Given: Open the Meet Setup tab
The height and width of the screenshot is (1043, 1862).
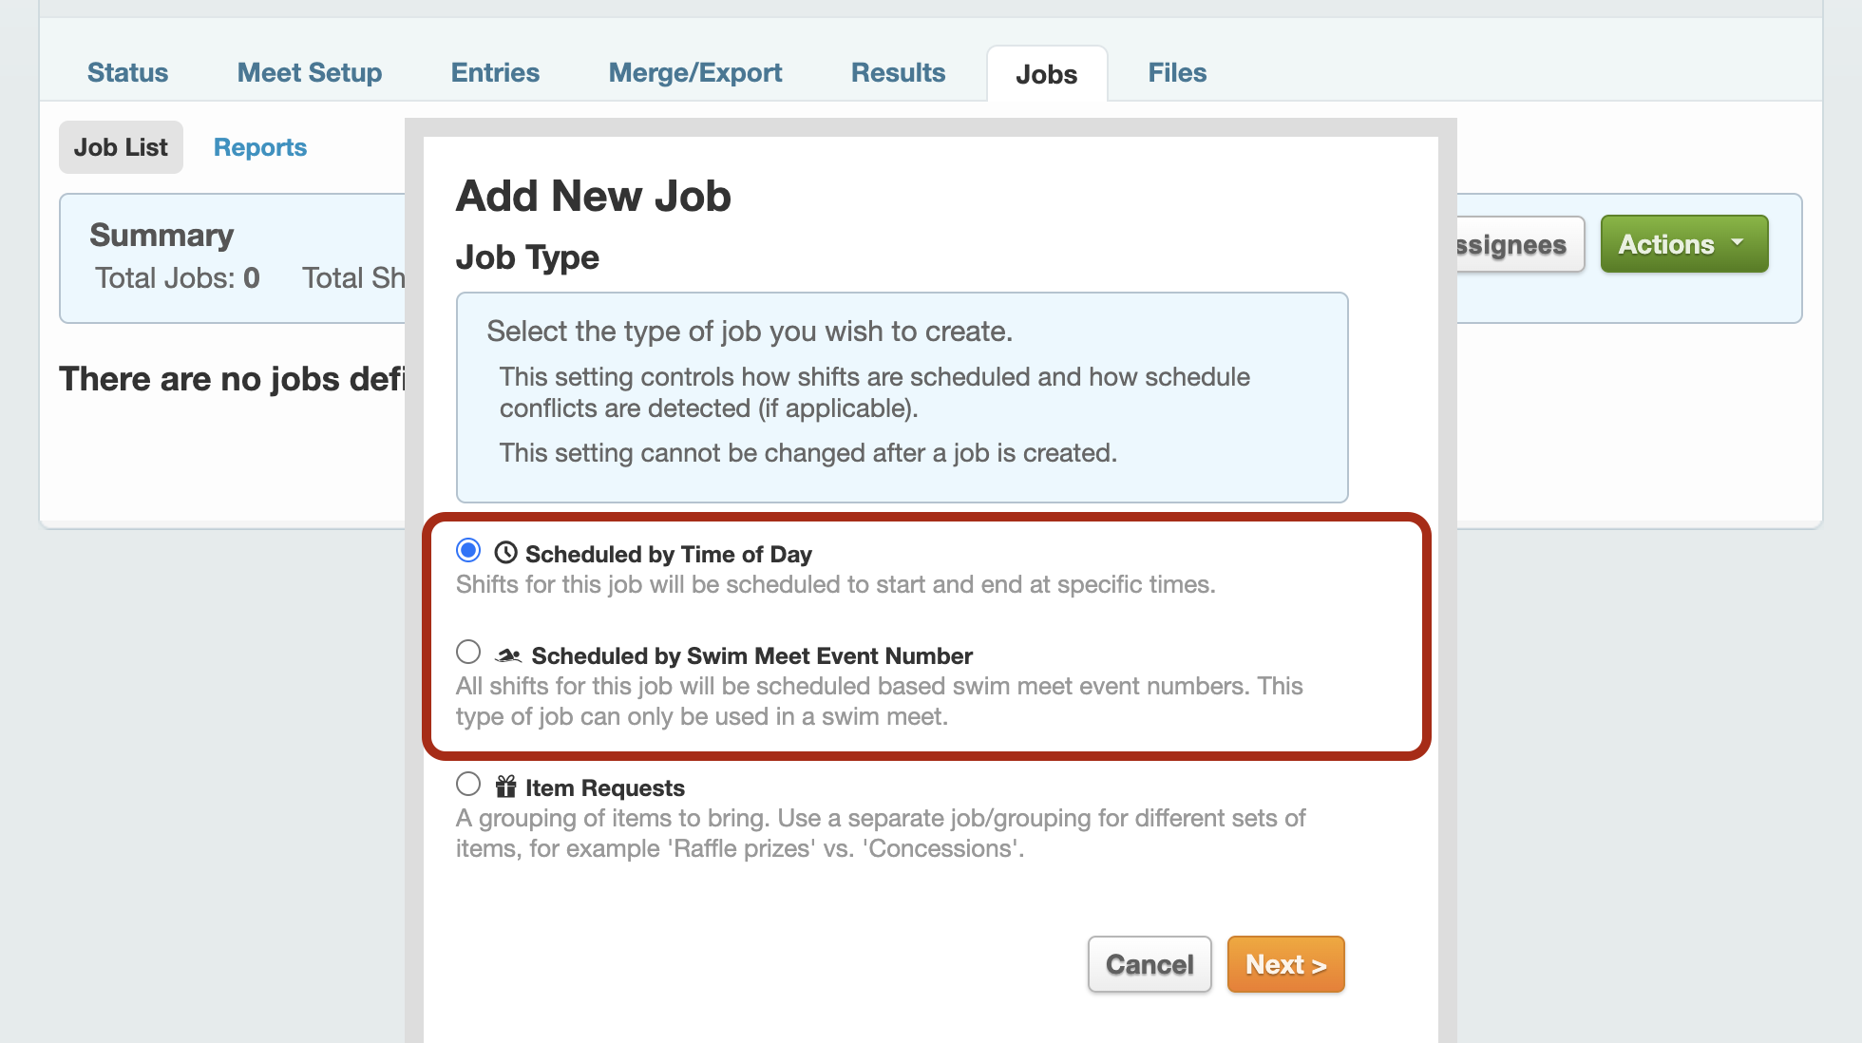Looking at the screenshot, I should [310, 72].
